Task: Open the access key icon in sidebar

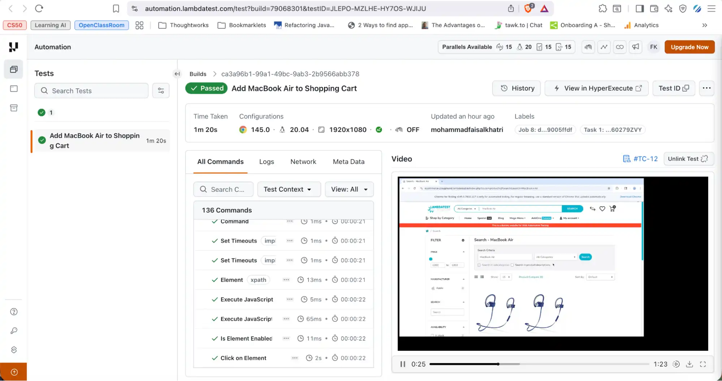Action: click(14, 331)
